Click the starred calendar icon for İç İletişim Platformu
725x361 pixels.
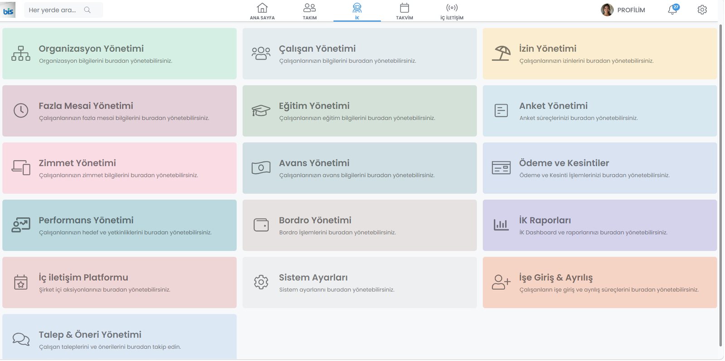tap(21, 282)
